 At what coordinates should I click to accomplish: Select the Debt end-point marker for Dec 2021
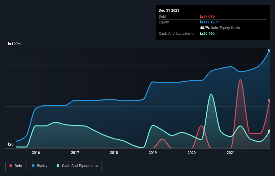[269, 100]
